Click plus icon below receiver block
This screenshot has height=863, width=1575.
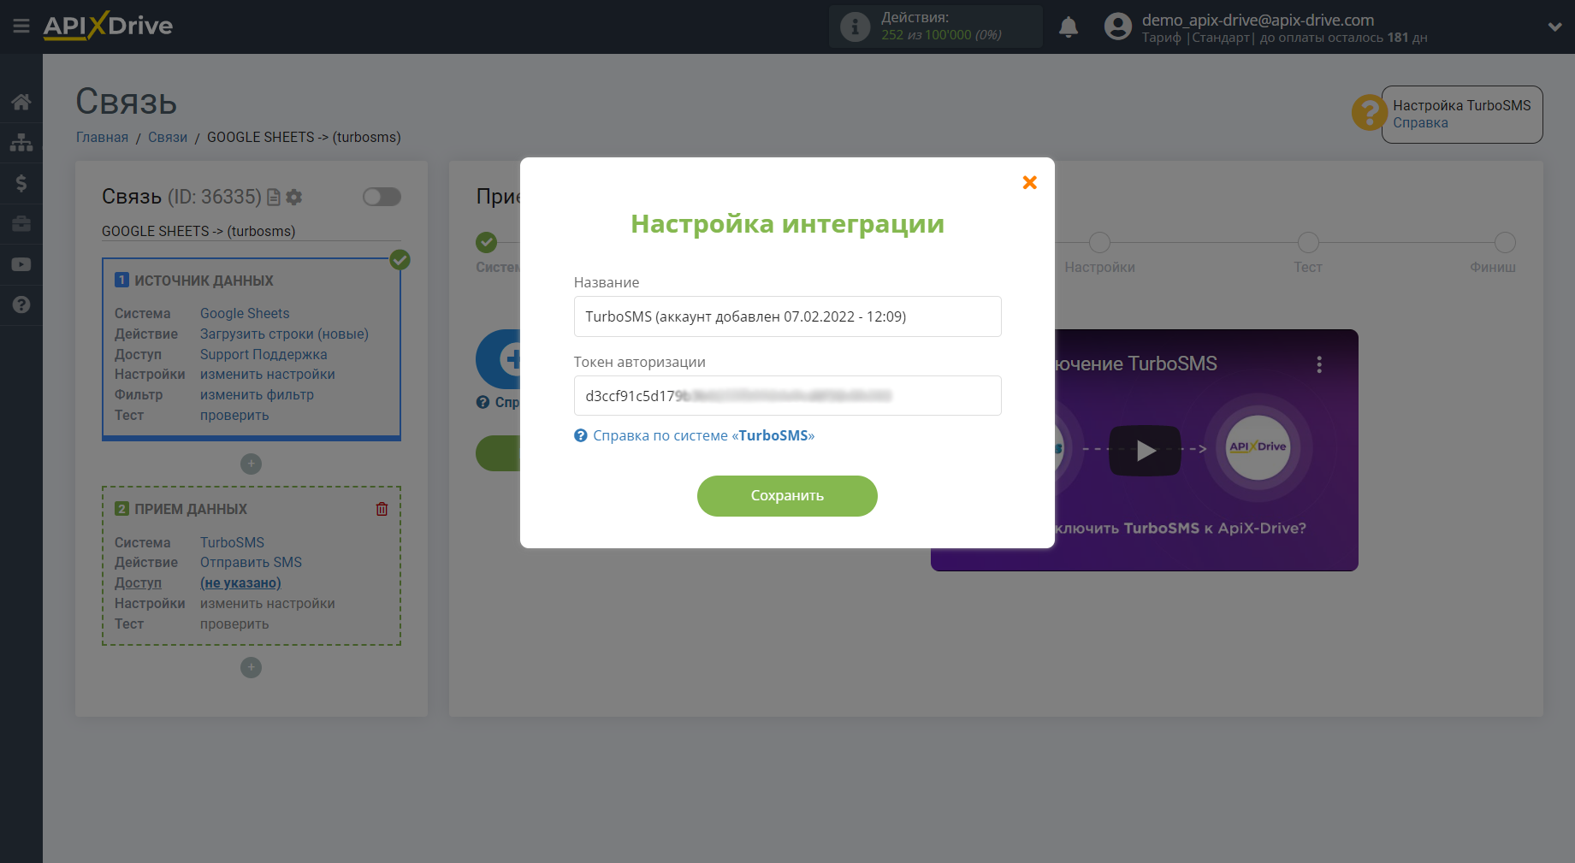[251, 667]
